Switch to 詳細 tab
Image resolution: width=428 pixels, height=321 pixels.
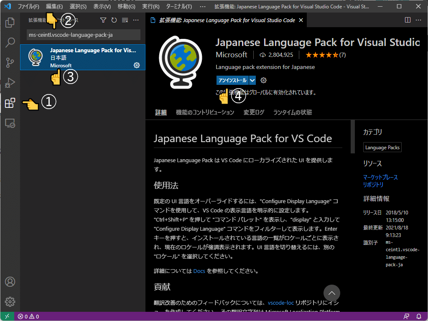point(161,112)
